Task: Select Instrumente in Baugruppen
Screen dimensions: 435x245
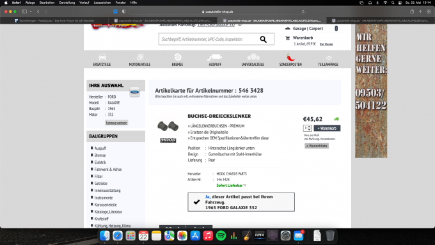Action: pyautogui.click(x=104, y=198)
